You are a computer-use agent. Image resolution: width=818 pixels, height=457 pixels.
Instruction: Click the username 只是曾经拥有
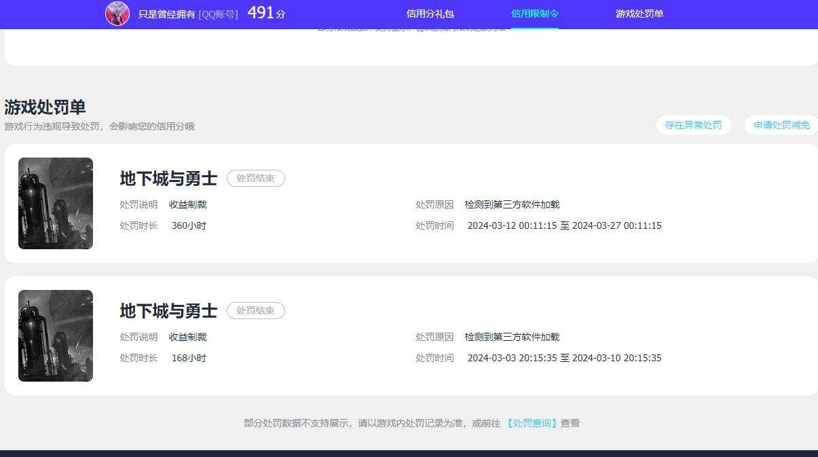tap(167, 14)
